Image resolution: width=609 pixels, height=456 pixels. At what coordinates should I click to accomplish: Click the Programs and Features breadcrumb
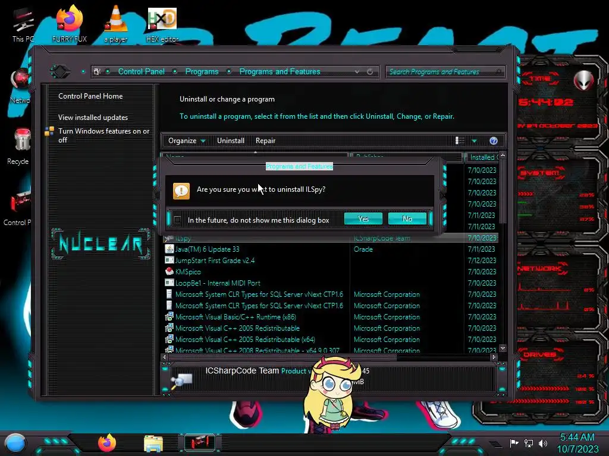pos(280,72)
